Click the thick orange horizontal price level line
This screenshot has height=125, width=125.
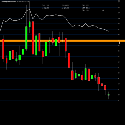click(62, 41)
